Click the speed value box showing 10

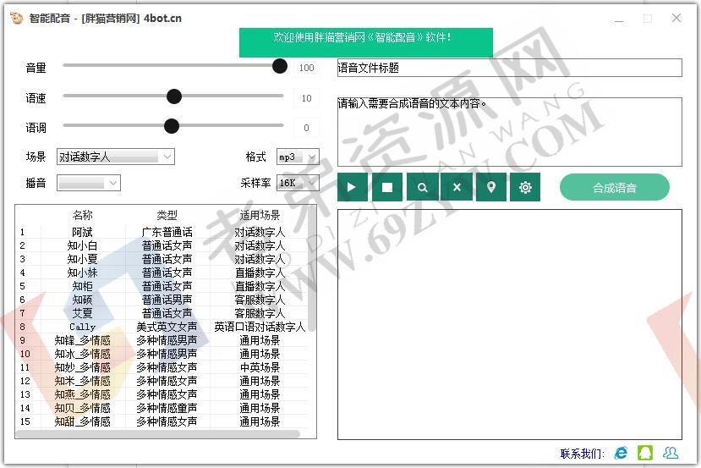[x=306, y=98]
